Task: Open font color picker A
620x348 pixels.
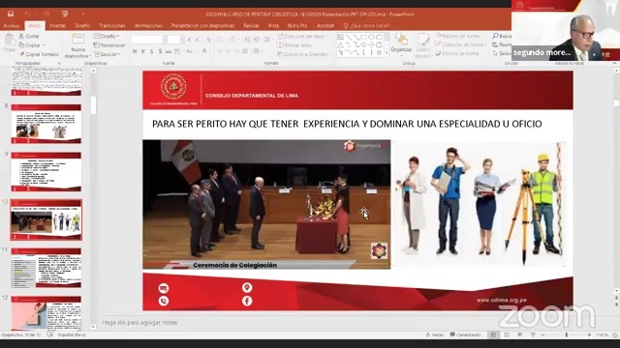Action: 204,51
